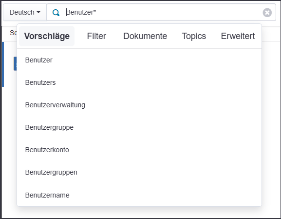Pick the suggestion "Benutzerkonto"
The height and width of the screenshot is (219, 281).
tap(139, 150)
